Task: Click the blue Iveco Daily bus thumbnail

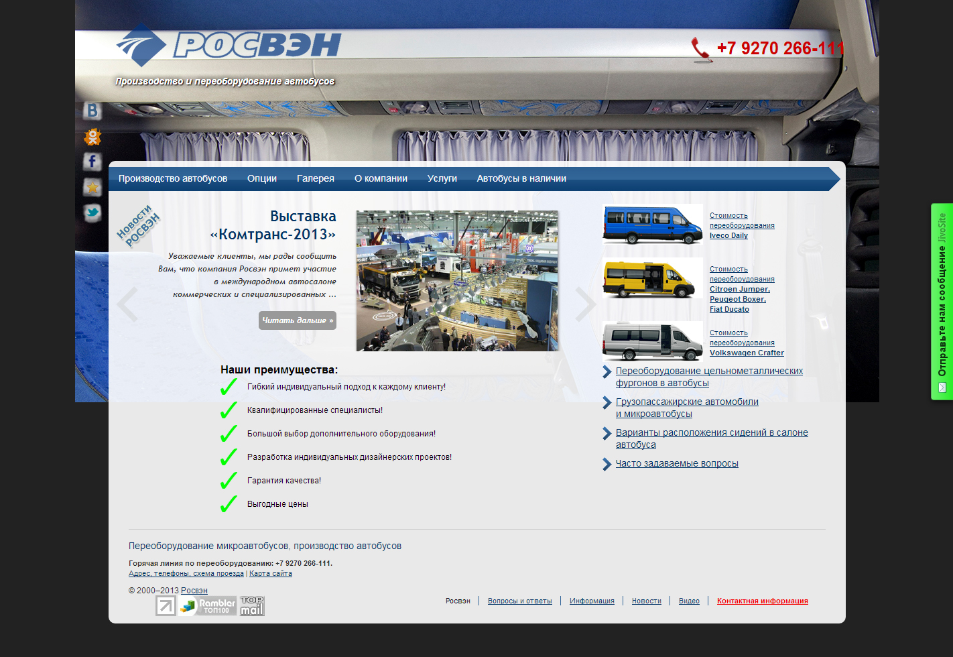Action: [653, 225]
